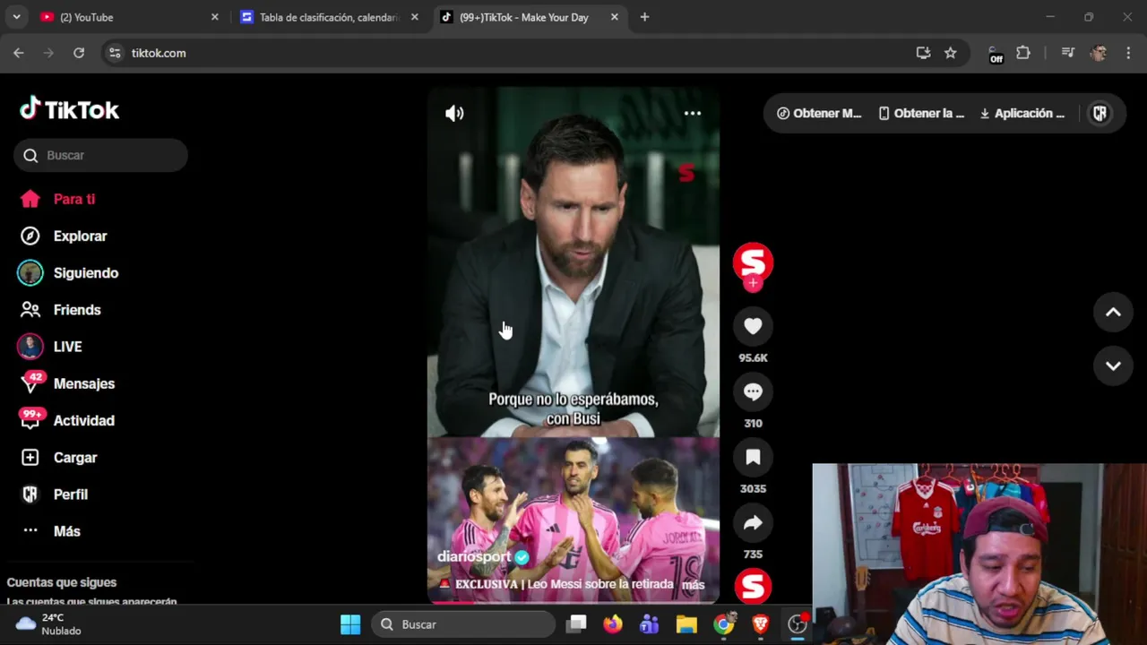Click the extension icon labeled Off
Image resolution: width=1147 pixels, height=645 pixels.
point(995,54)
